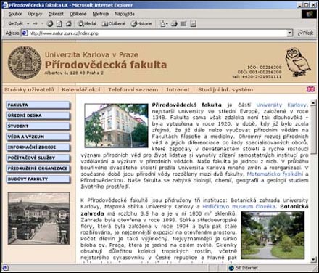Open Historie history panel

[141, 24]
